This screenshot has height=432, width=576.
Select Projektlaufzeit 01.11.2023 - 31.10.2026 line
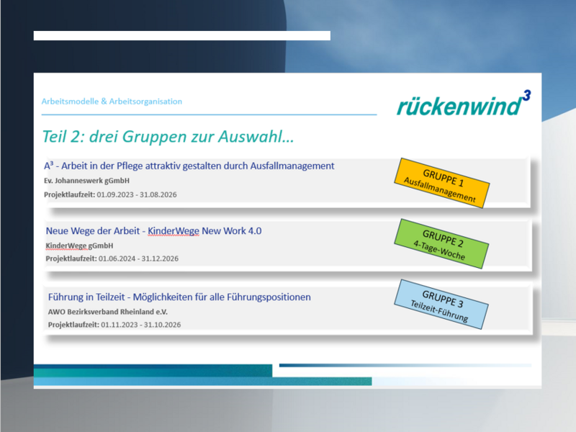(114, 325)
